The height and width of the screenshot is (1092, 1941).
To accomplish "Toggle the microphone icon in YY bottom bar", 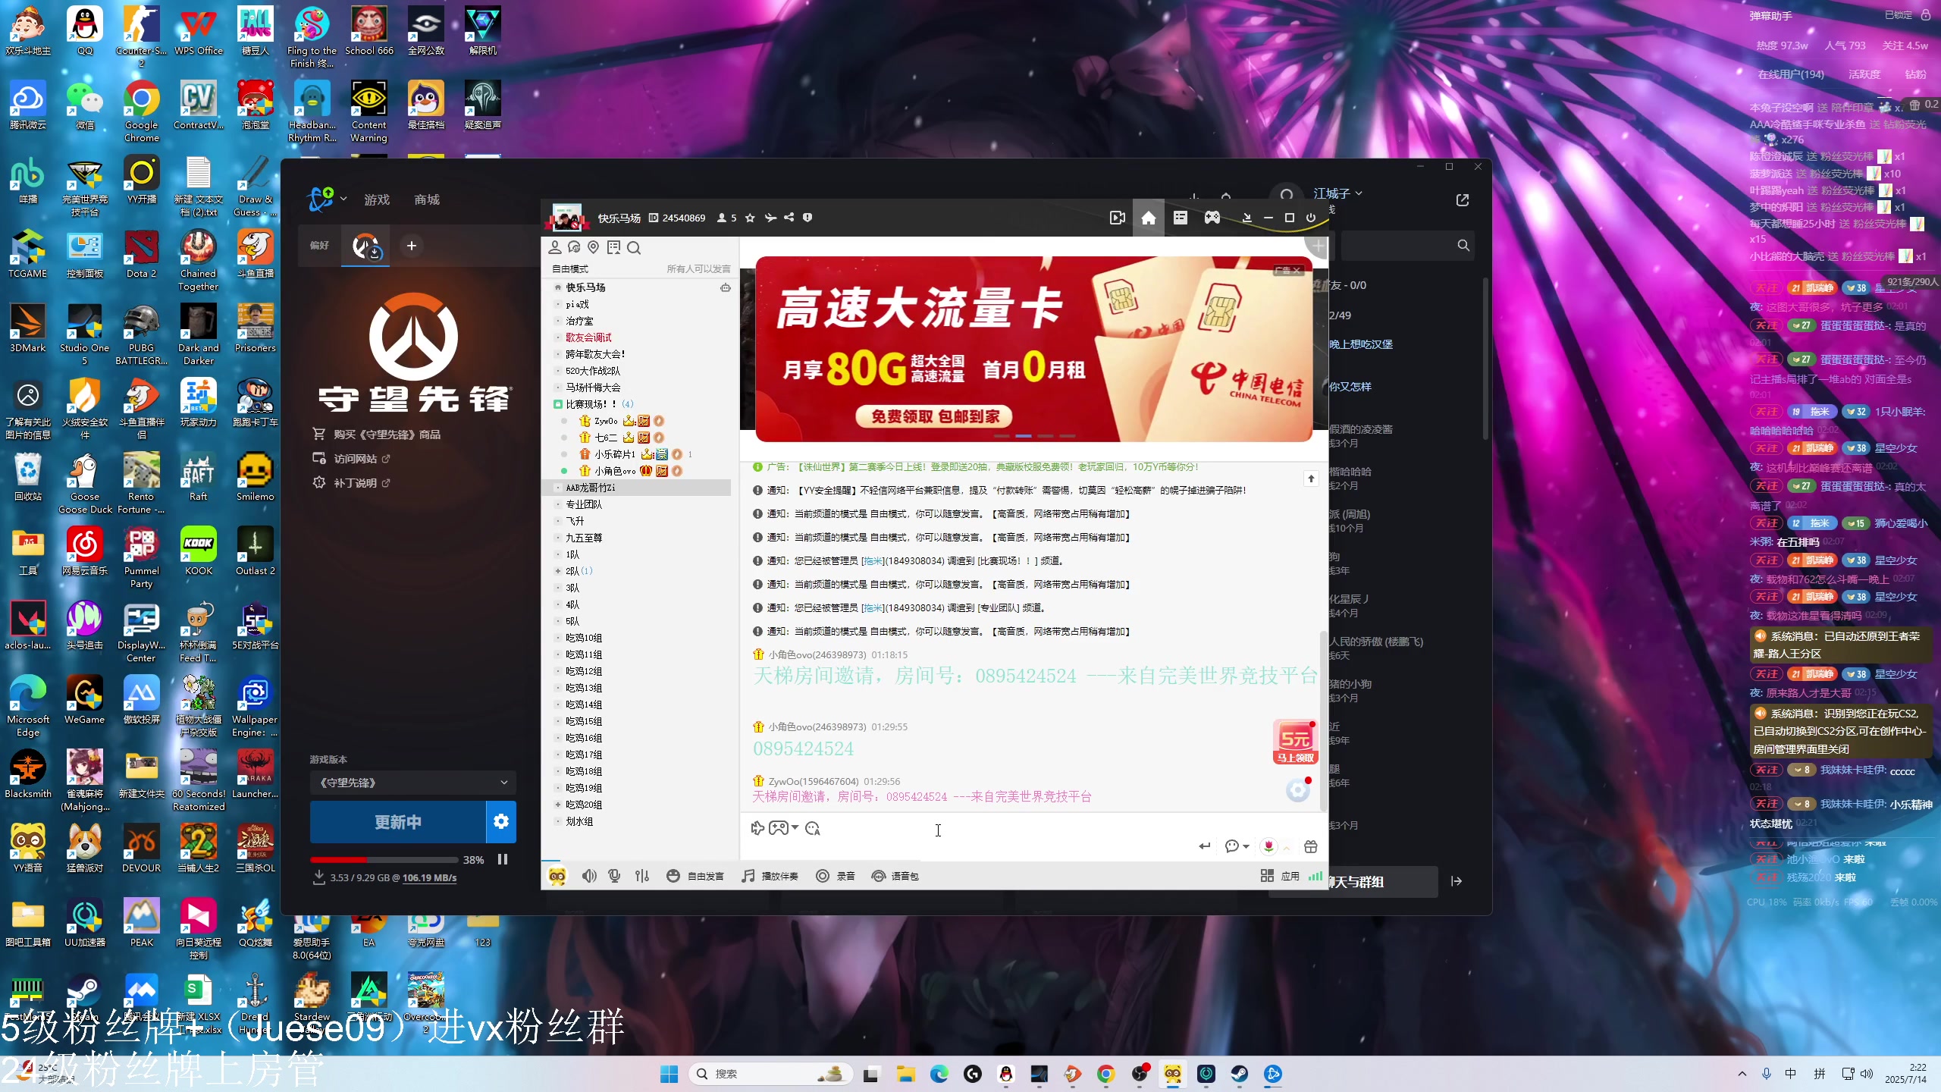I will click(x=615, y=876).
